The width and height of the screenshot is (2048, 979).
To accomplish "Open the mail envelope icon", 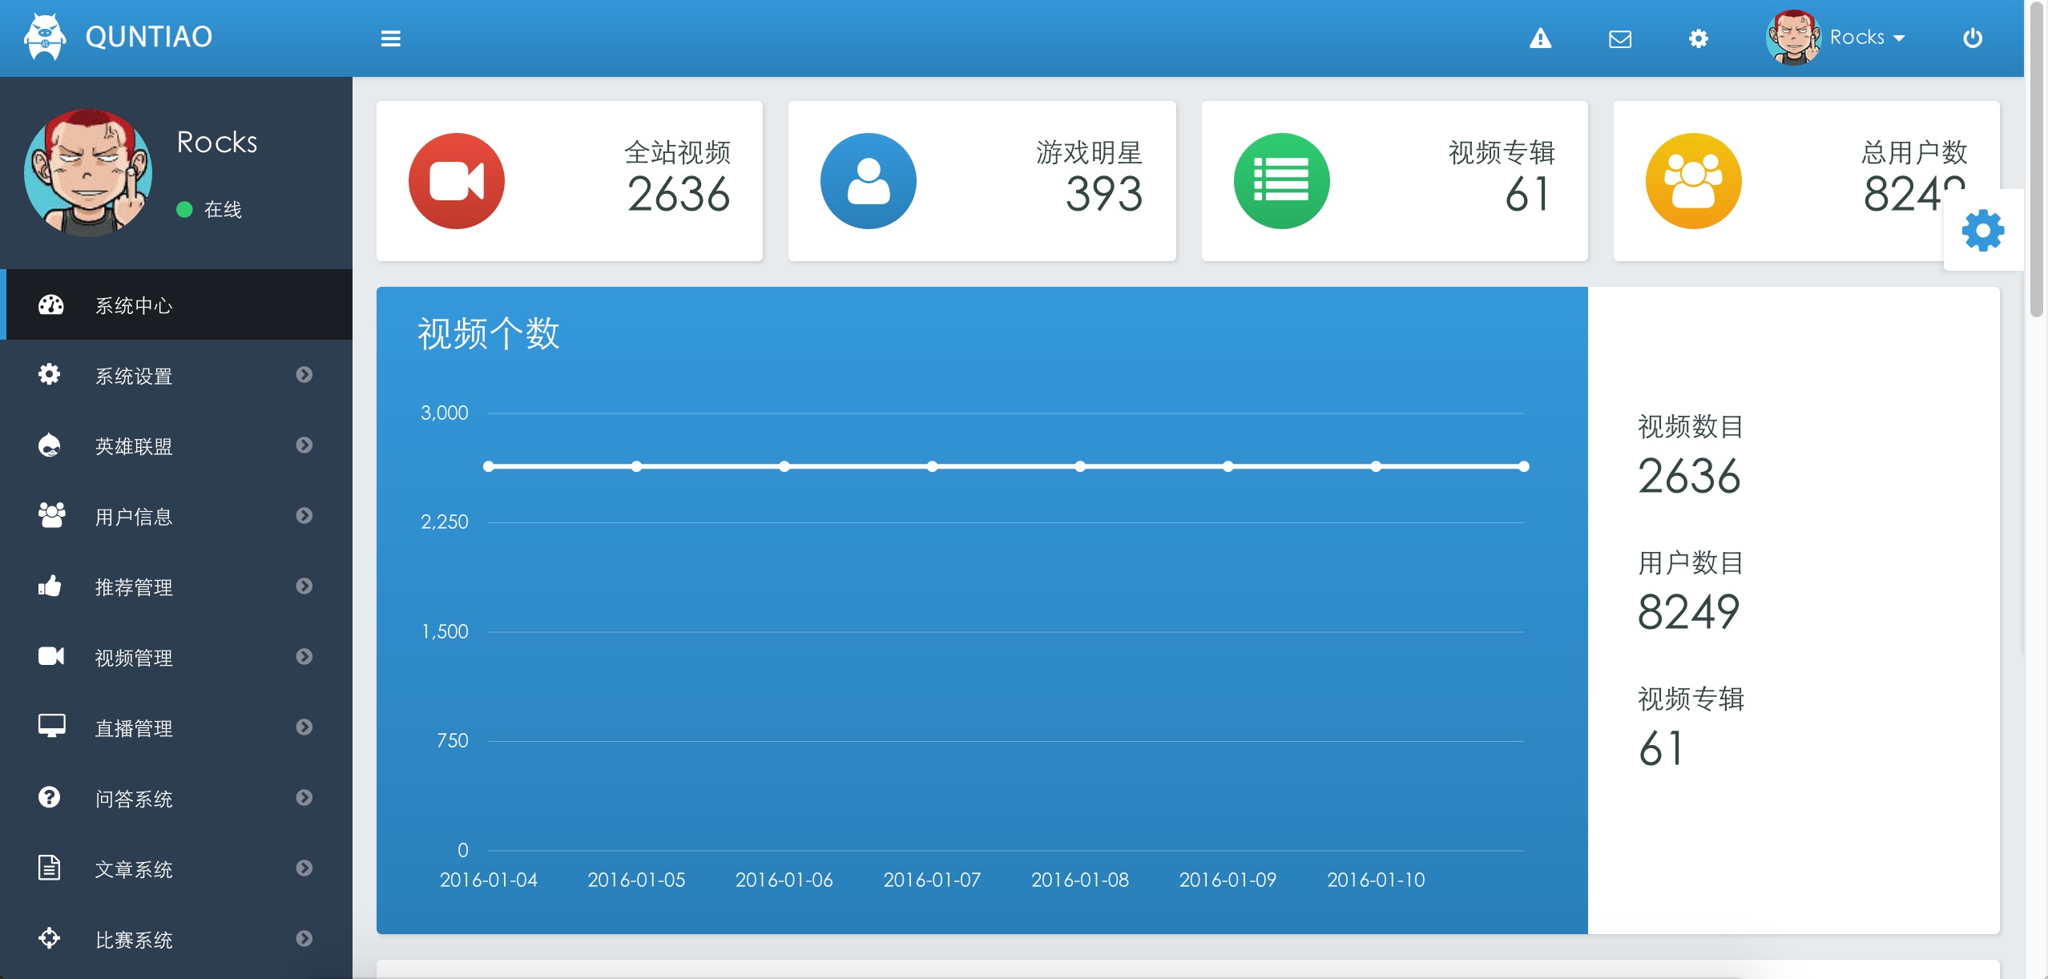I will pos(1619,38).
